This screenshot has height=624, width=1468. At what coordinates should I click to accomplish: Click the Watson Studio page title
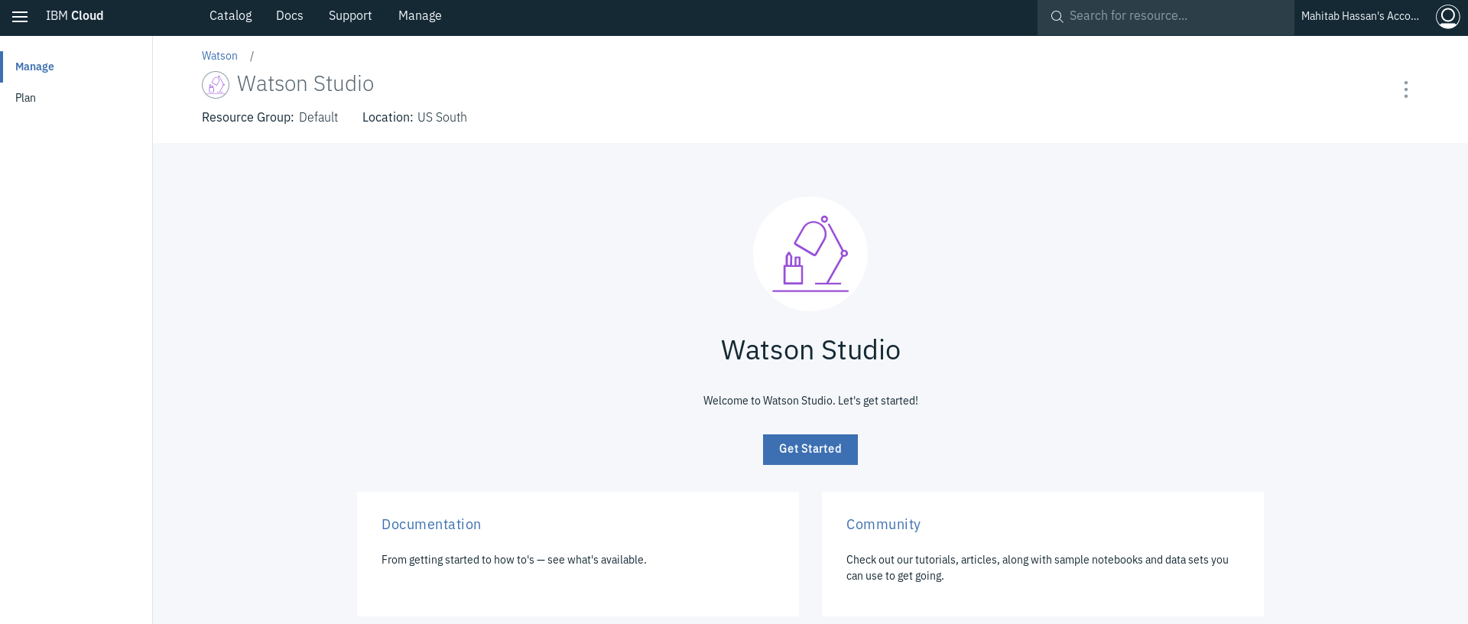tap(305, 84)
